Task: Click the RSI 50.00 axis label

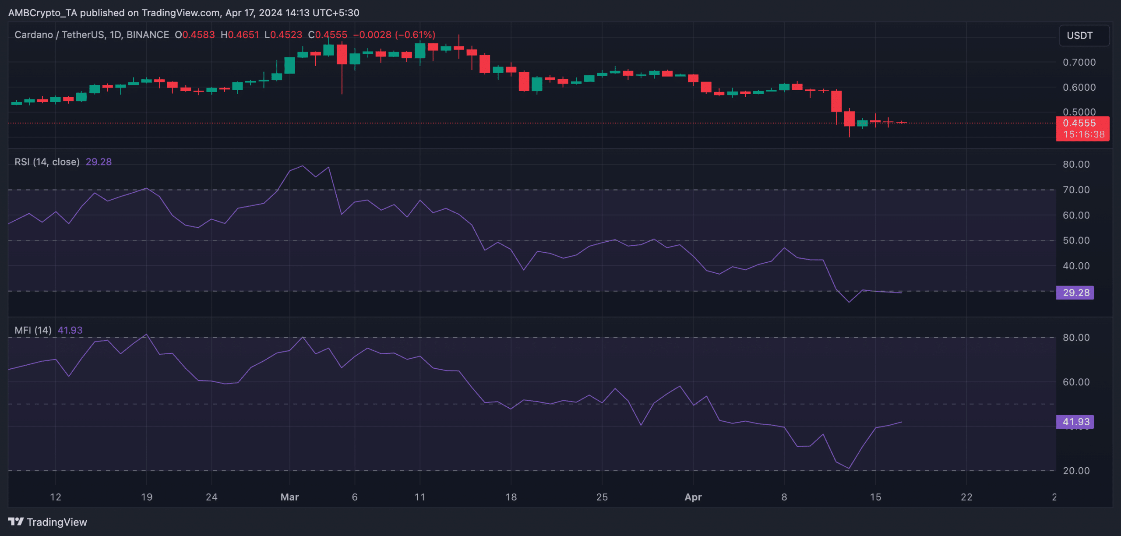Action: coord(1076,240)
